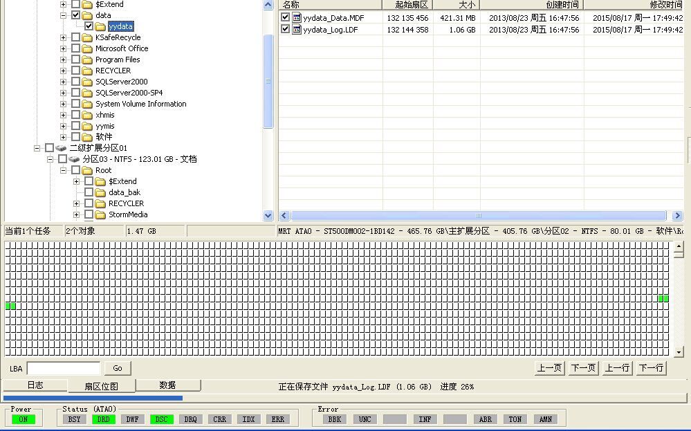This screenshot has width=691, height=431.
Task: Check the xhmis folder checkbox
Action: coord(76,115)
